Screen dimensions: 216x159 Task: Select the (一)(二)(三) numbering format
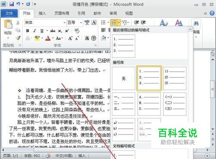[x=175, y=104]
